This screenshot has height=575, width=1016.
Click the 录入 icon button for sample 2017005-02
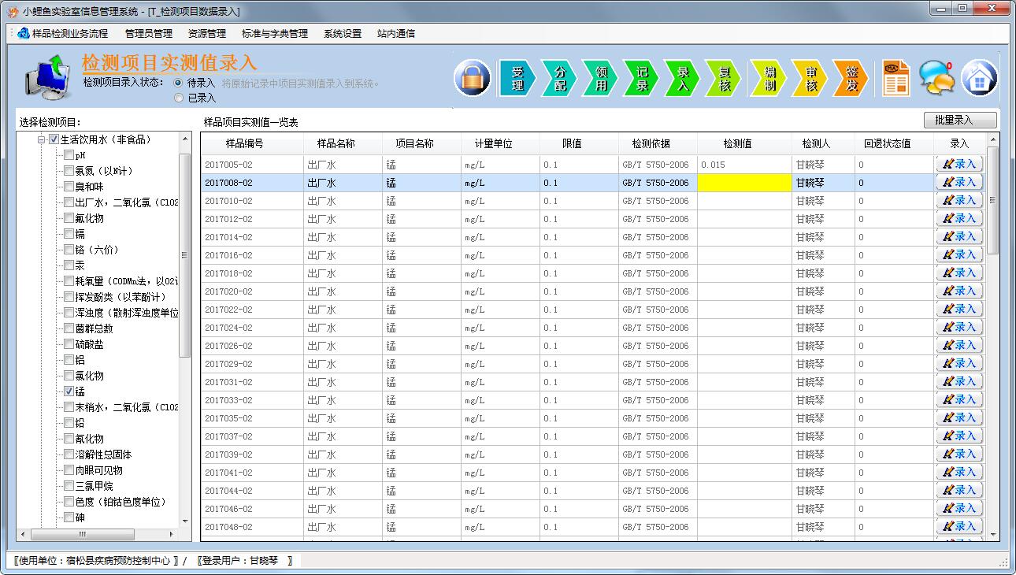959,164
